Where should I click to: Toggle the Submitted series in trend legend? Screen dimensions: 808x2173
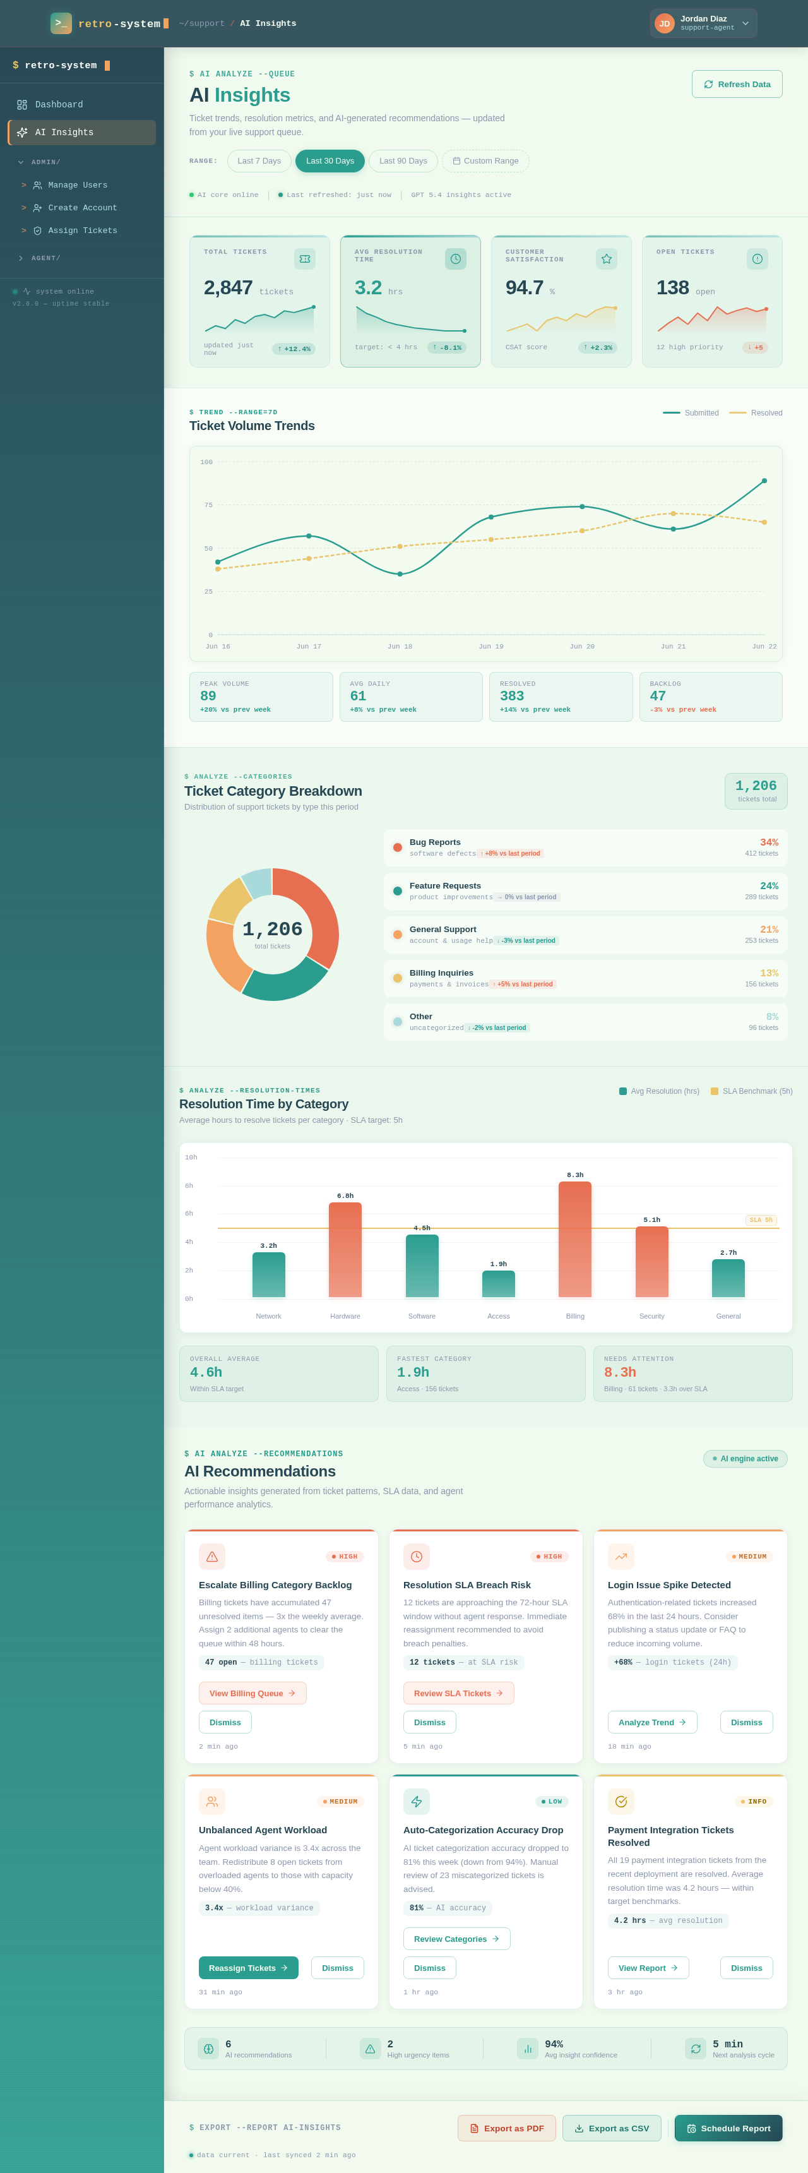click(691, 412)
